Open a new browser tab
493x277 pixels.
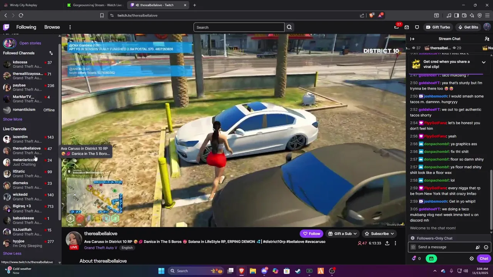pos(195,5)
